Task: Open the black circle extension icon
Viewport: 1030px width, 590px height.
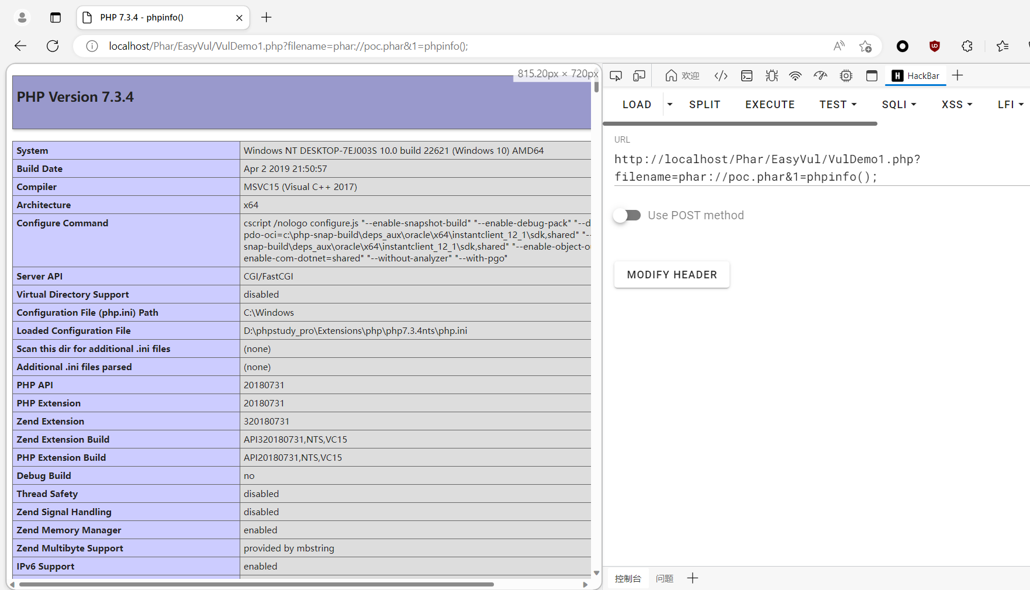Action: click(903, 46)
